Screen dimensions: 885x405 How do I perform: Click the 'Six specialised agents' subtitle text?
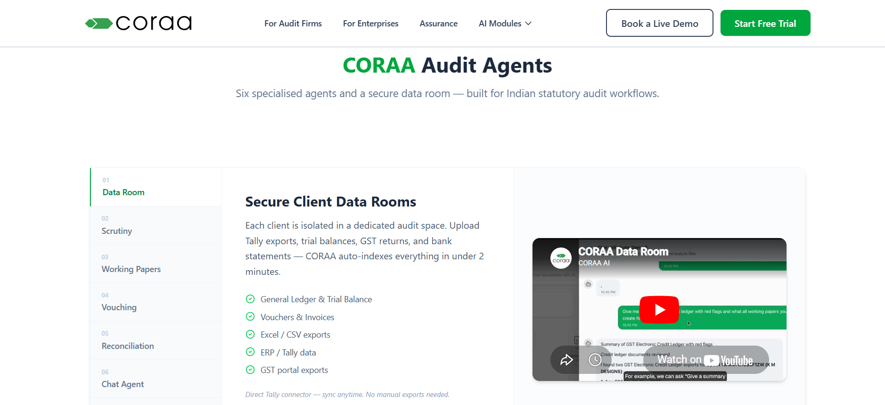pyautogui.click(x=447, y=93)
